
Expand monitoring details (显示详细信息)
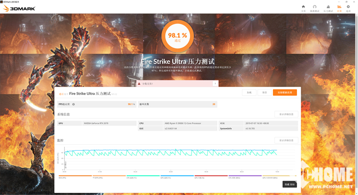[x=286, y=140]
